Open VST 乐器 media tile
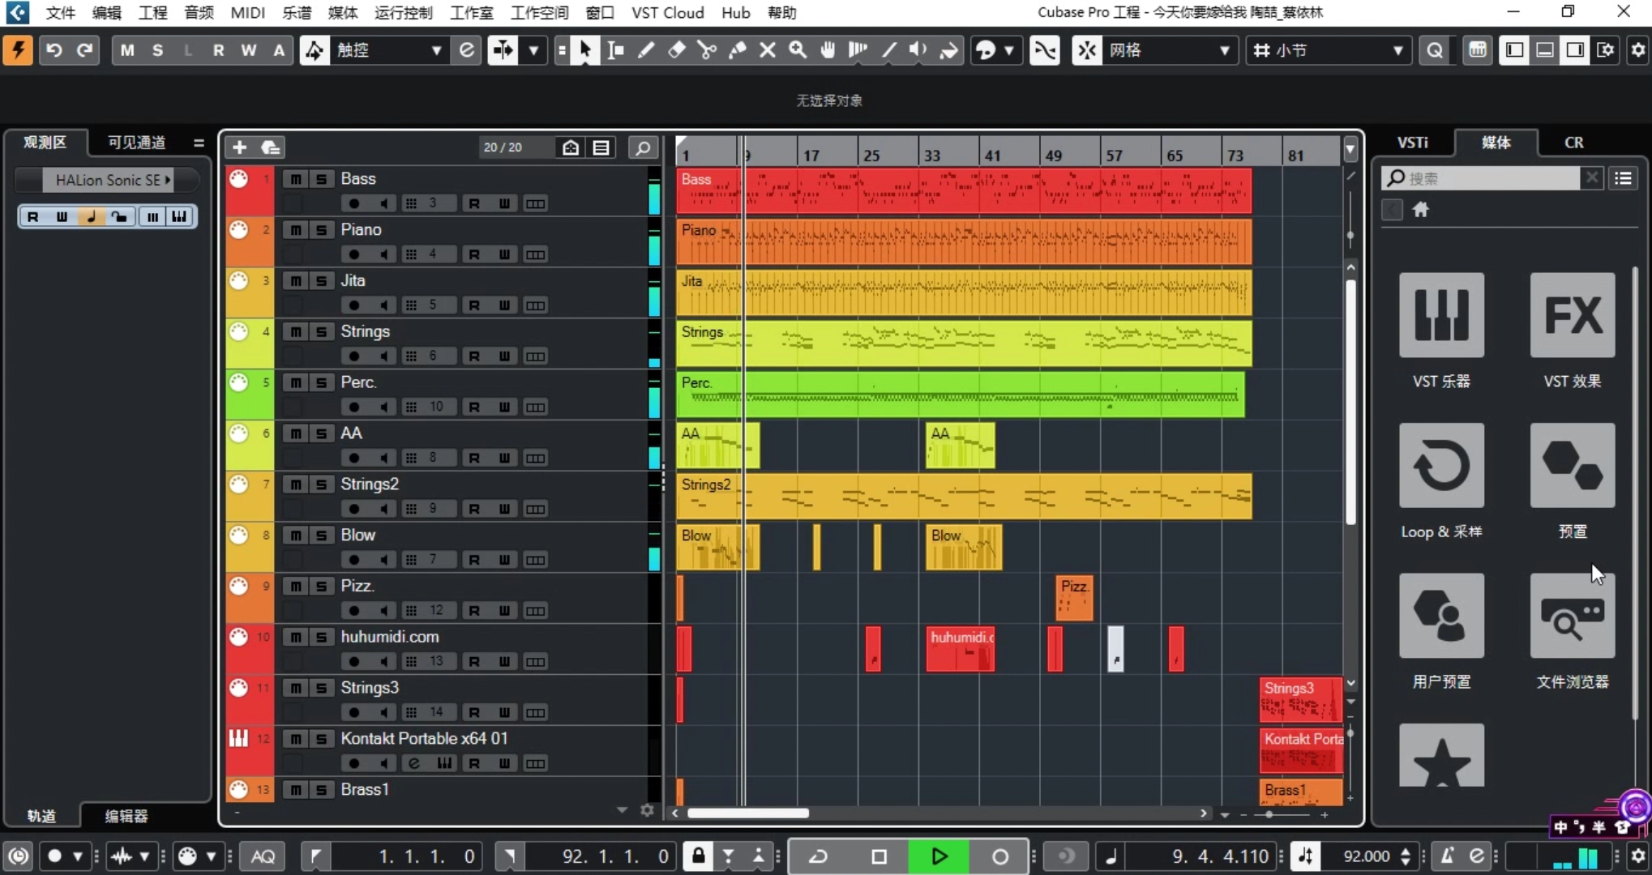Image resolution: width=1652 pixels, height=875 pixels. [x=1441, y=315]
